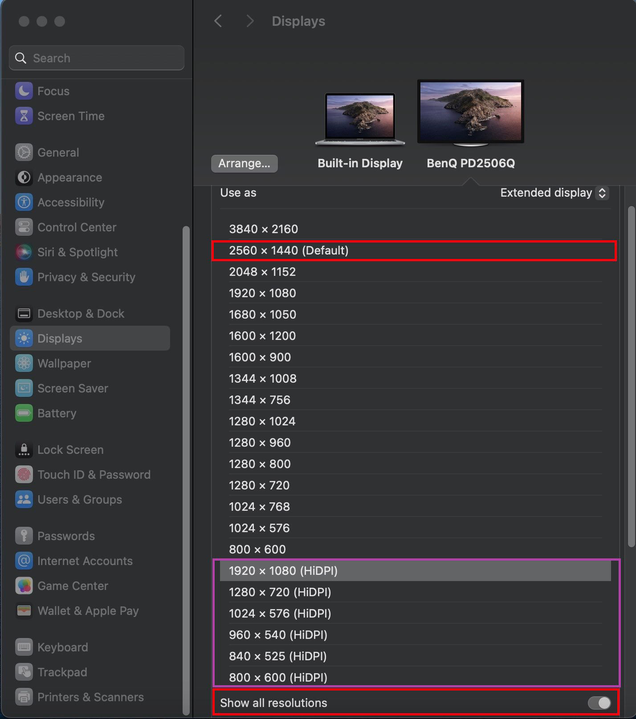Select the Built-in Display thumbnail

(x=360, y=119)
